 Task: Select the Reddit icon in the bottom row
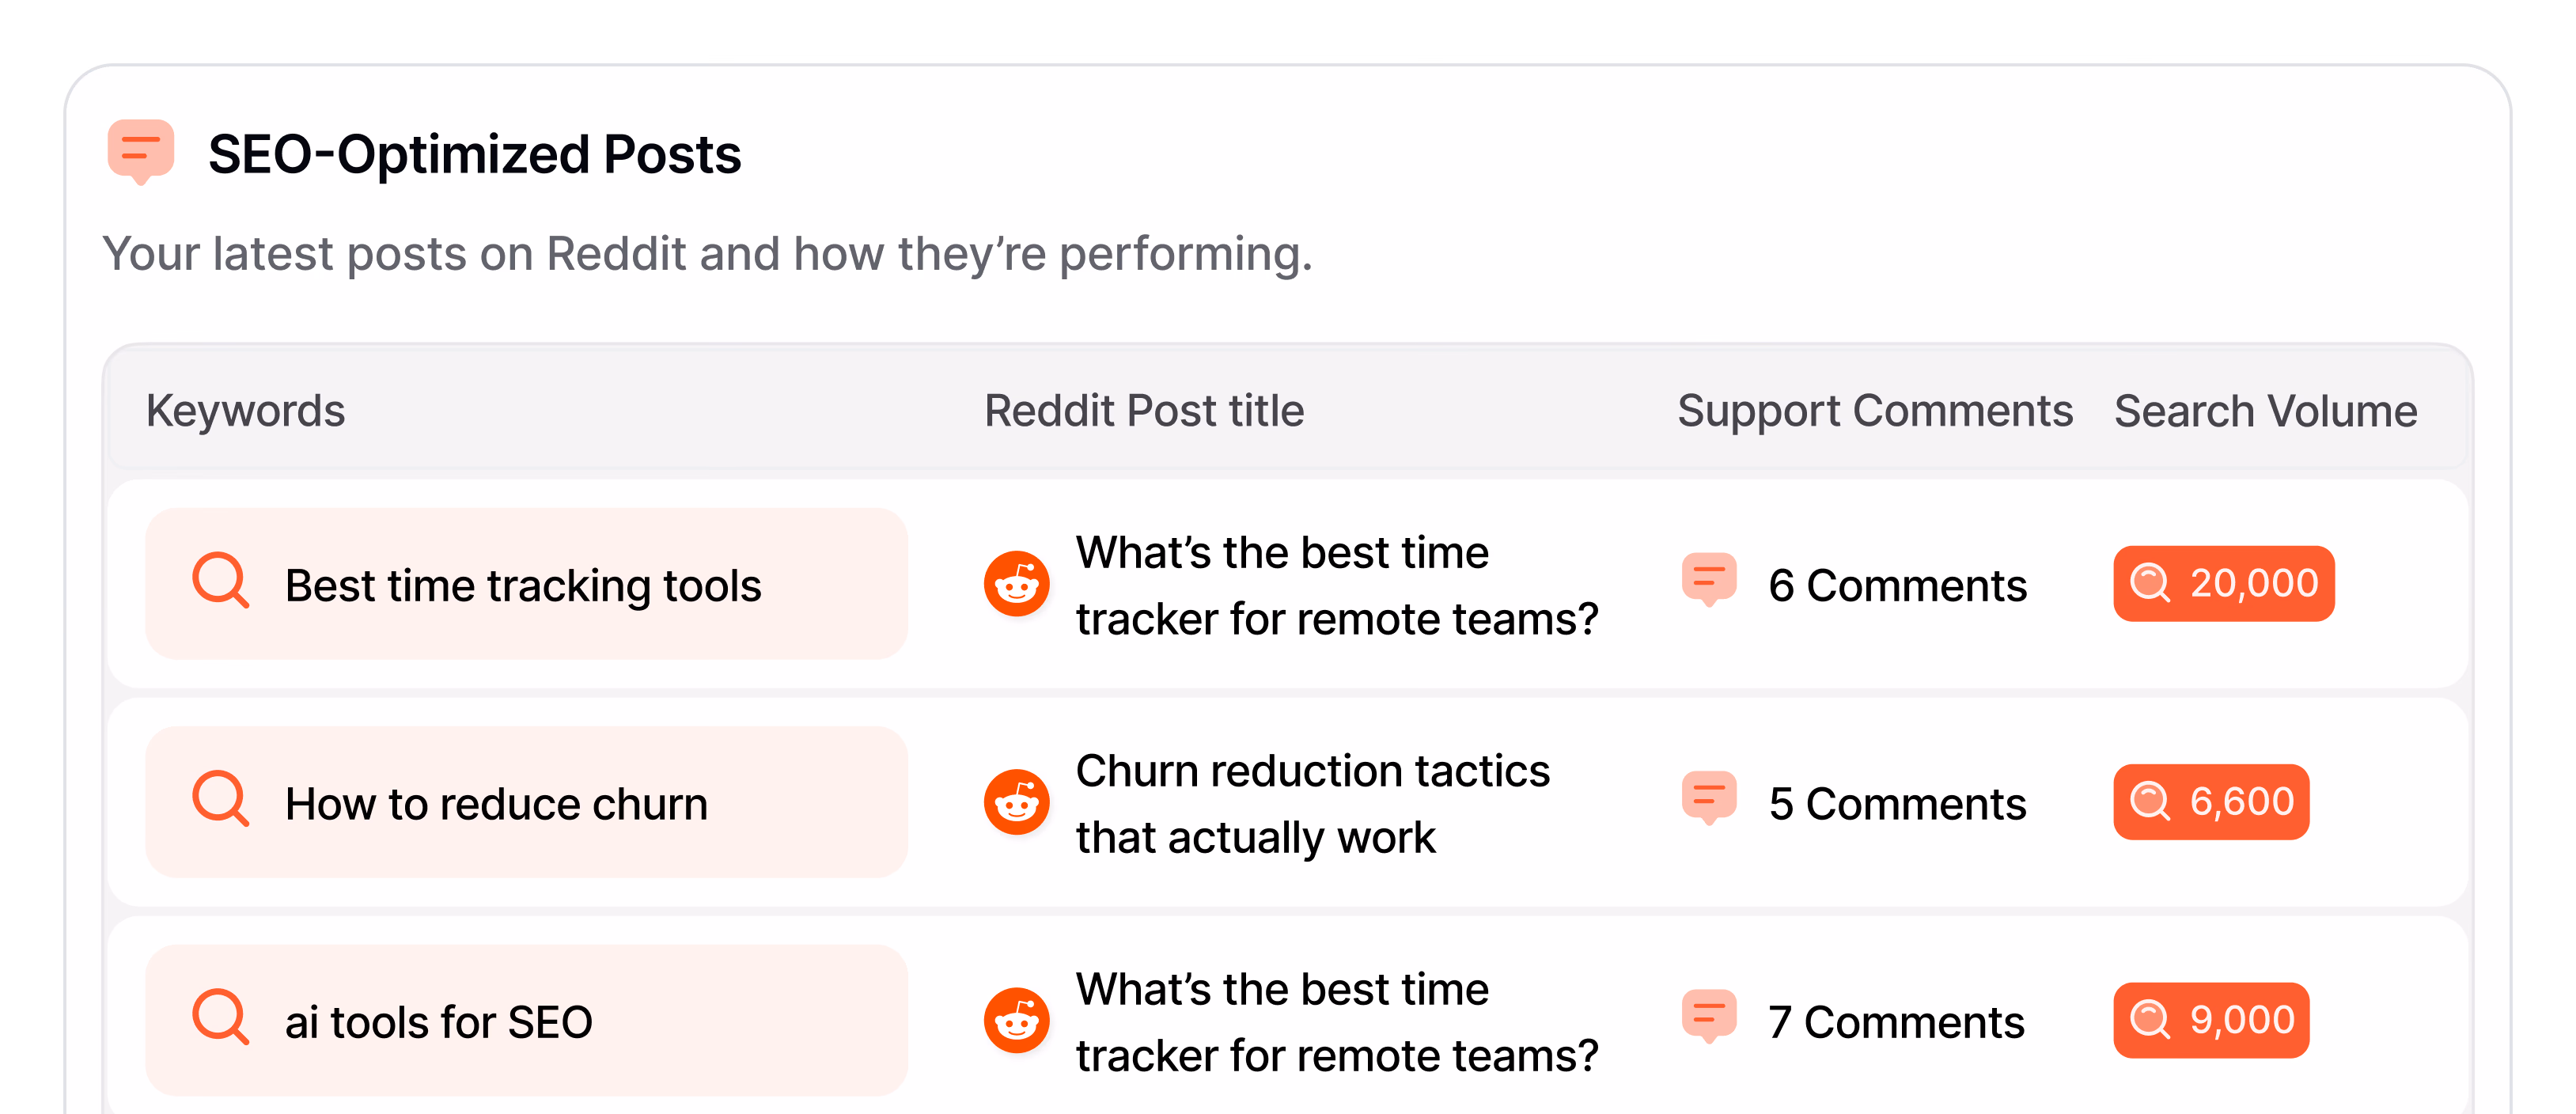click(1016, 1020)
